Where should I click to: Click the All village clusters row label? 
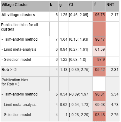[18, 15]
